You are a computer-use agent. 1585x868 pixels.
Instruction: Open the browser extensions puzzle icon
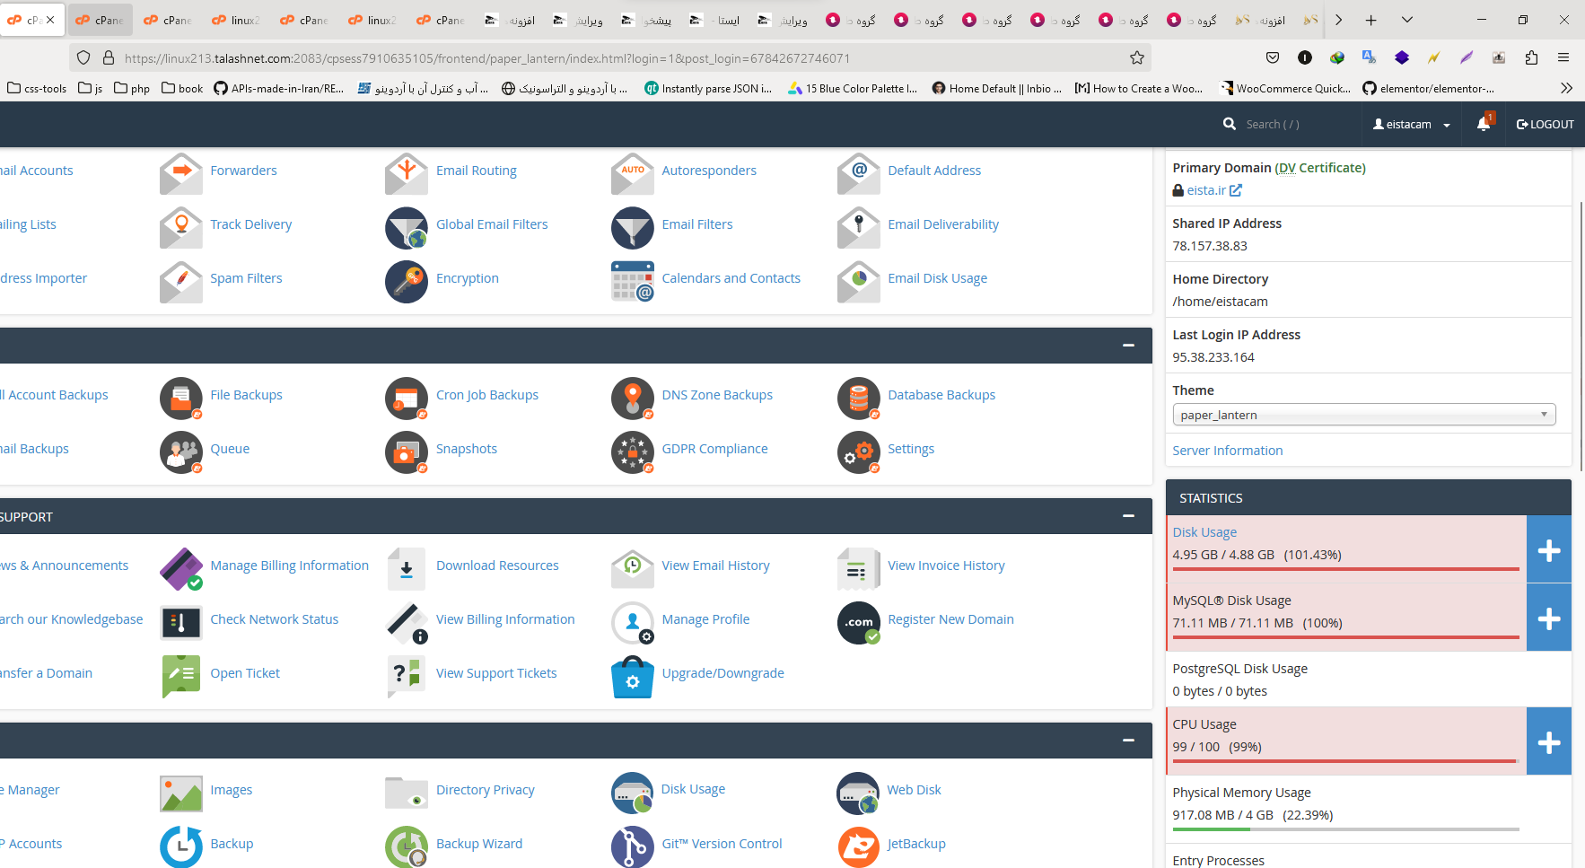point(1531,57)
